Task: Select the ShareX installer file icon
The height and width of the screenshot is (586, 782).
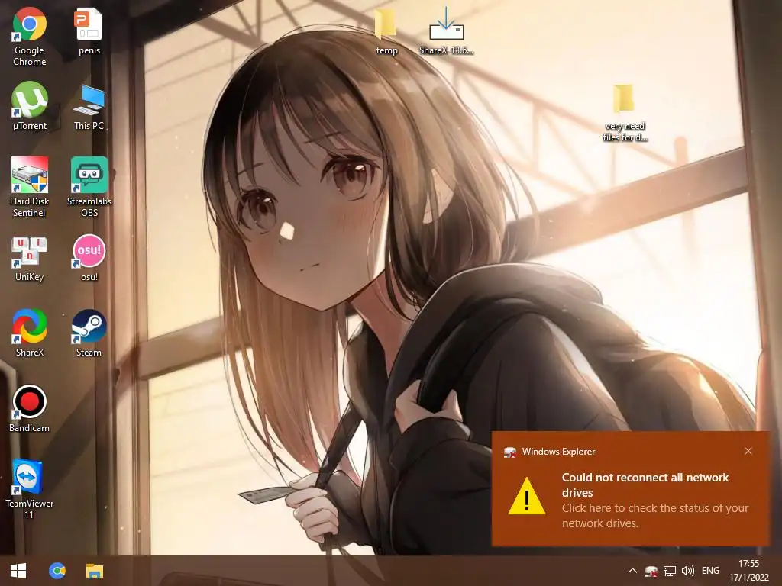Action: click(x=446, y=31)
